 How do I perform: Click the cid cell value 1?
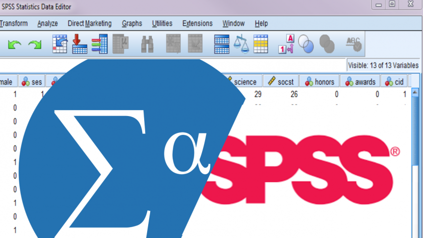[405, 94]
